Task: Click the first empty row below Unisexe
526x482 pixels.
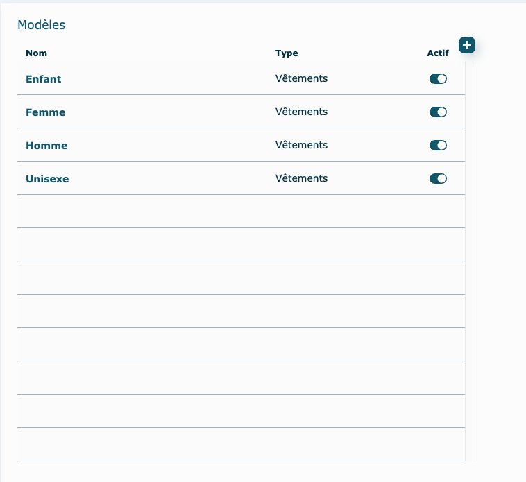Action: point(241,212)
